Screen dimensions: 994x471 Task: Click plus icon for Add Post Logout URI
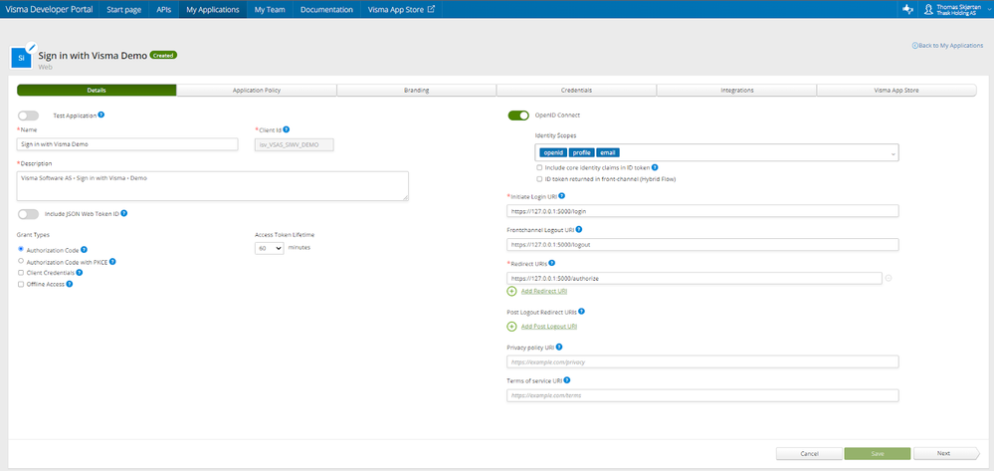point(512,327)
